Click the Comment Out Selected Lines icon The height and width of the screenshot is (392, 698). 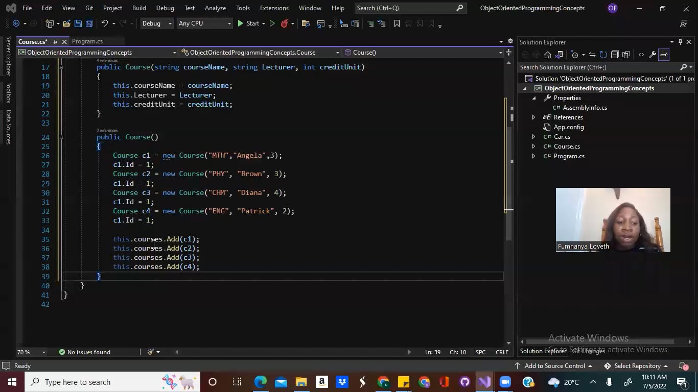(369, 23)
